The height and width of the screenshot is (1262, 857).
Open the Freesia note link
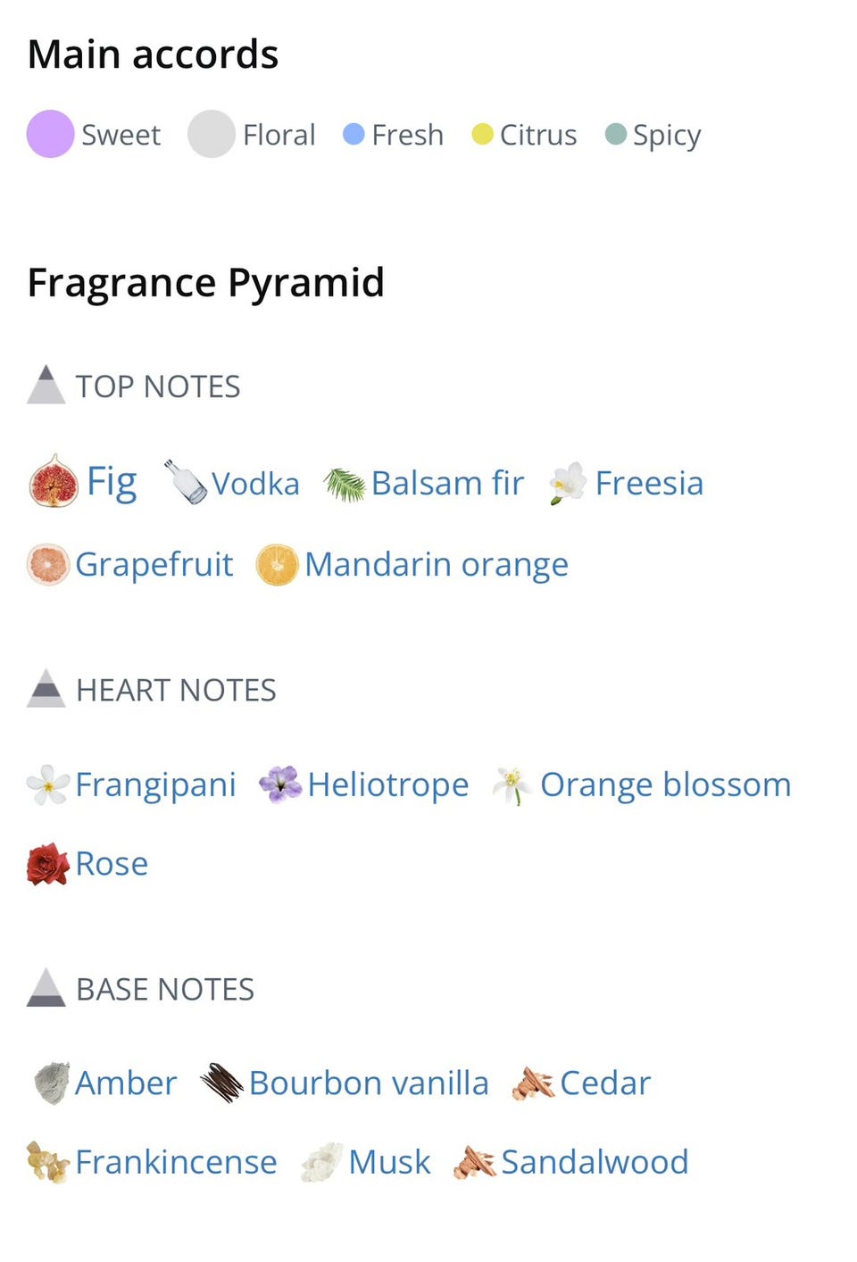click(x=649, y=483)
